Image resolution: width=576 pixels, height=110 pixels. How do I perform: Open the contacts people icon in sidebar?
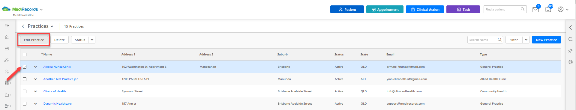tap(7, 72)
